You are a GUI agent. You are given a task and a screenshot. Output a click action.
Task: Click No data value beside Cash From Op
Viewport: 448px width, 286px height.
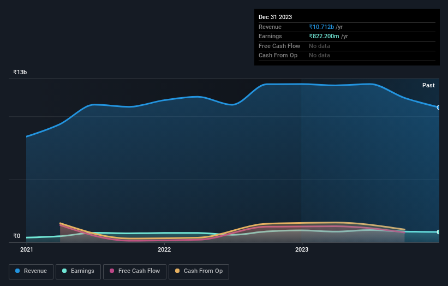[x=319, y=56]
